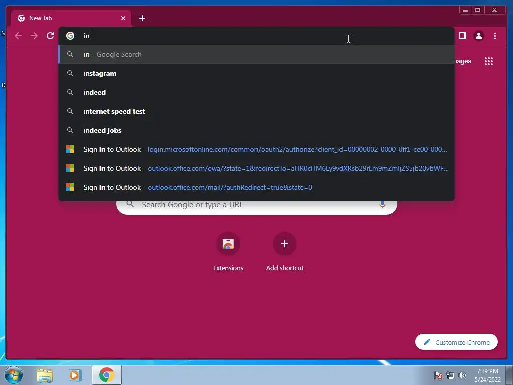513x385 pixels.
Task: Open the outlook.office.com/owa Outlook suggestion
Action: 256,168
